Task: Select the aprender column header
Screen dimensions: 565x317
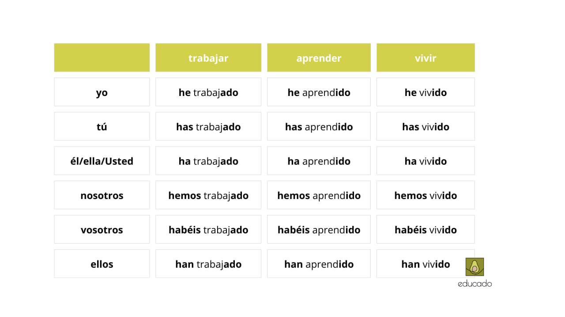Action: [x=319, y=58]
